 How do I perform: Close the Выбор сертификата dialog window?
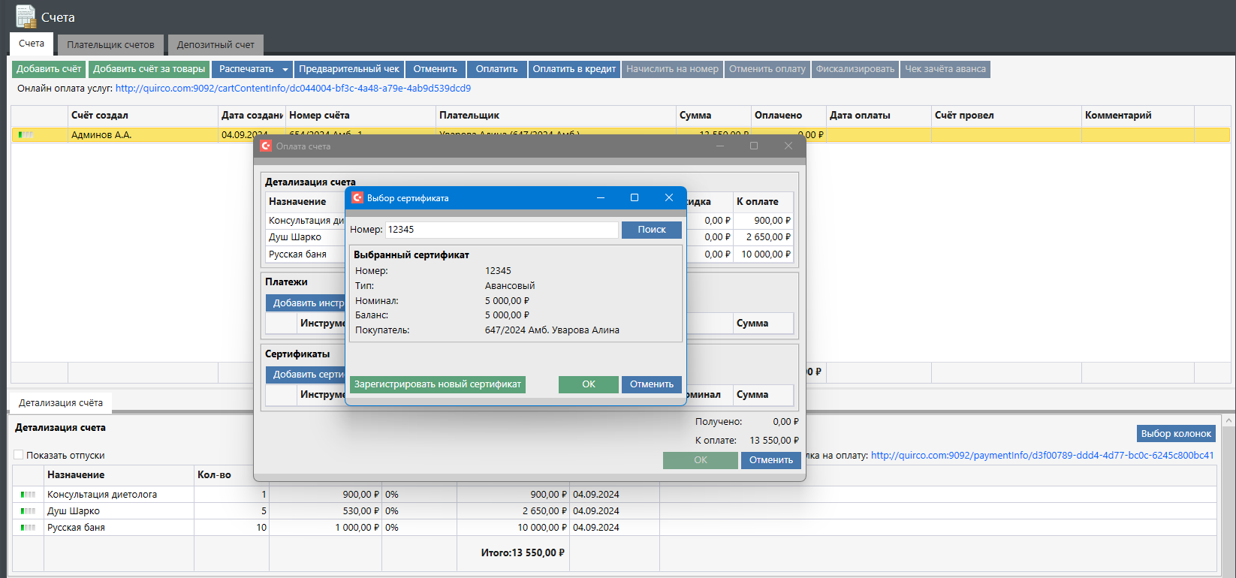coord(668,197)
